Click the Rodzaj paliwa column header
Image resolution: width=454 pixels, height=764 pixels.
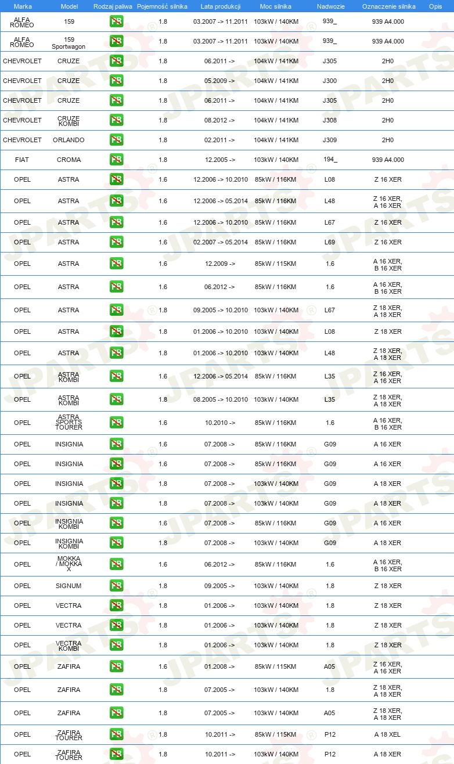coord(113,6)
